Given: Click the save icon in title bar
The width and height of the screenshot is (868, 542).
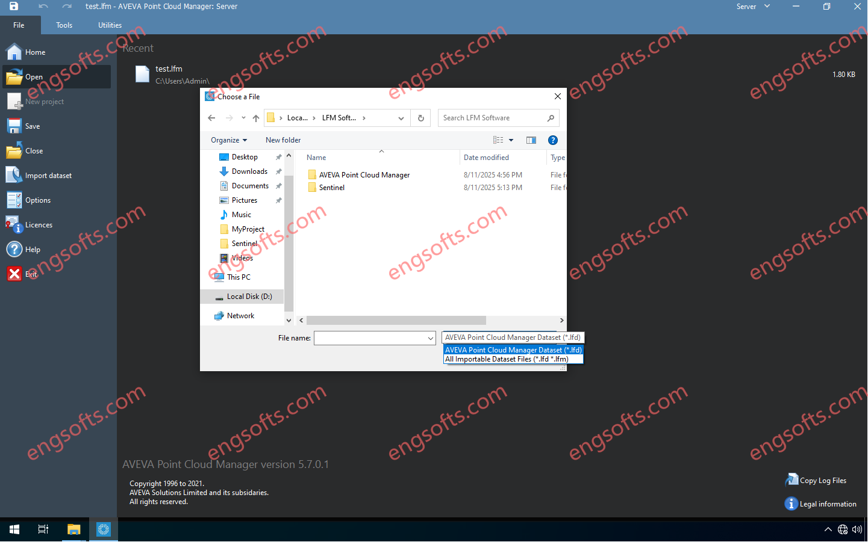Looking at the screenshot, I should (x=14, y=7).
